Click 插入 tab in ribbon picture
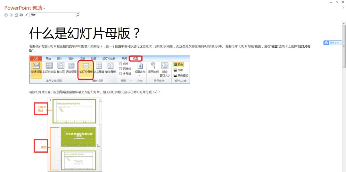This screenshot has width=346, height=172. pos(60,58)
